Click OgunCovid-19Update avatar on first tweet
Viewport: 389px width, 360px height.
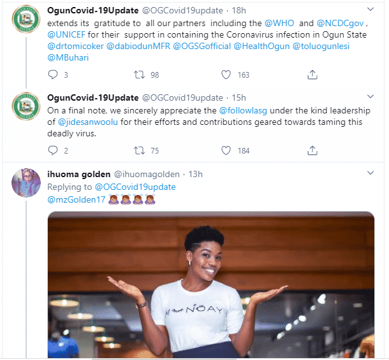point(26,23)
